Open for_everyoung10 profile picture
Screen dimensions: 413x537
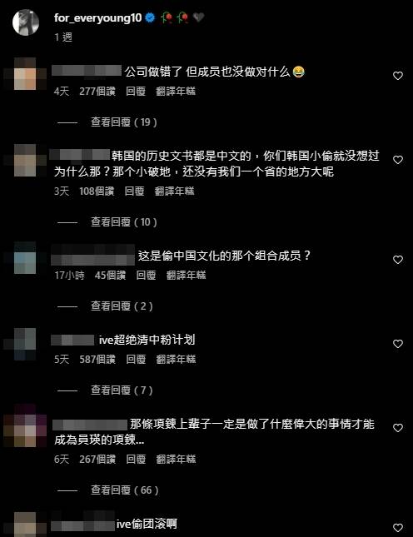point(26,22)
